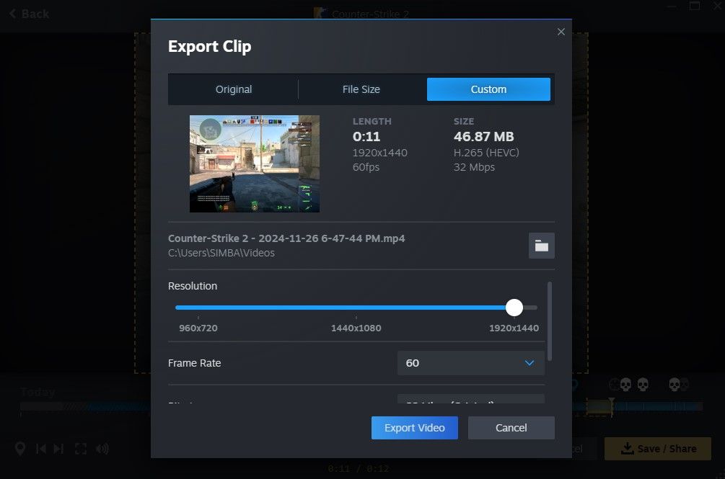Jump to previous marker in player
The image size is (725, 479).
pos(40,449)
